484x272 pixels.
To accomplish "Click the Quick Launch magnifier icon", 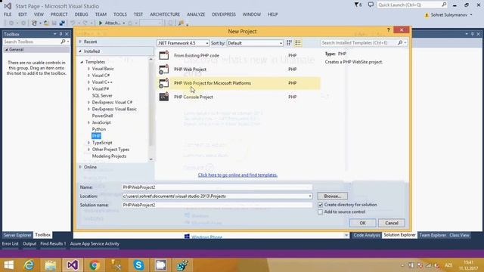I will coord(444,5).
